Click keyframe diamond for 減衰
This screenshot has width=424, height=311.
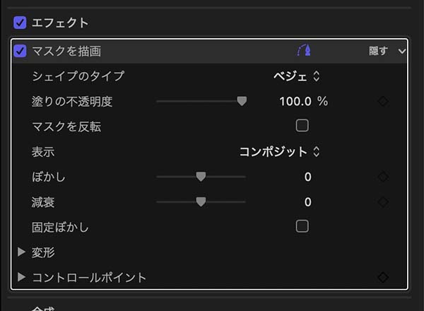pyautogui.click(x=383, y=202)
